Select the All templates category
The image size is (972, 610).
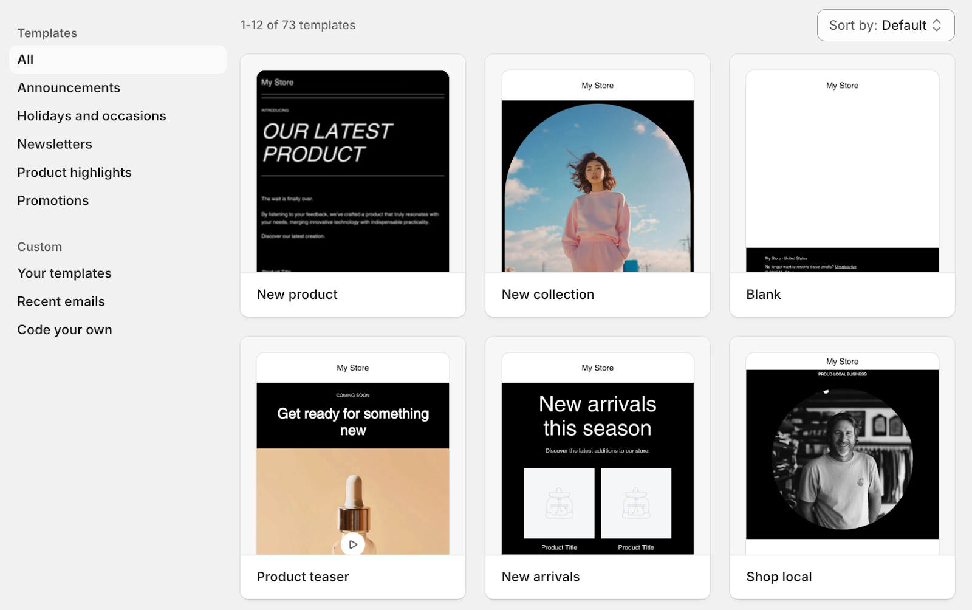pos(118,60)
